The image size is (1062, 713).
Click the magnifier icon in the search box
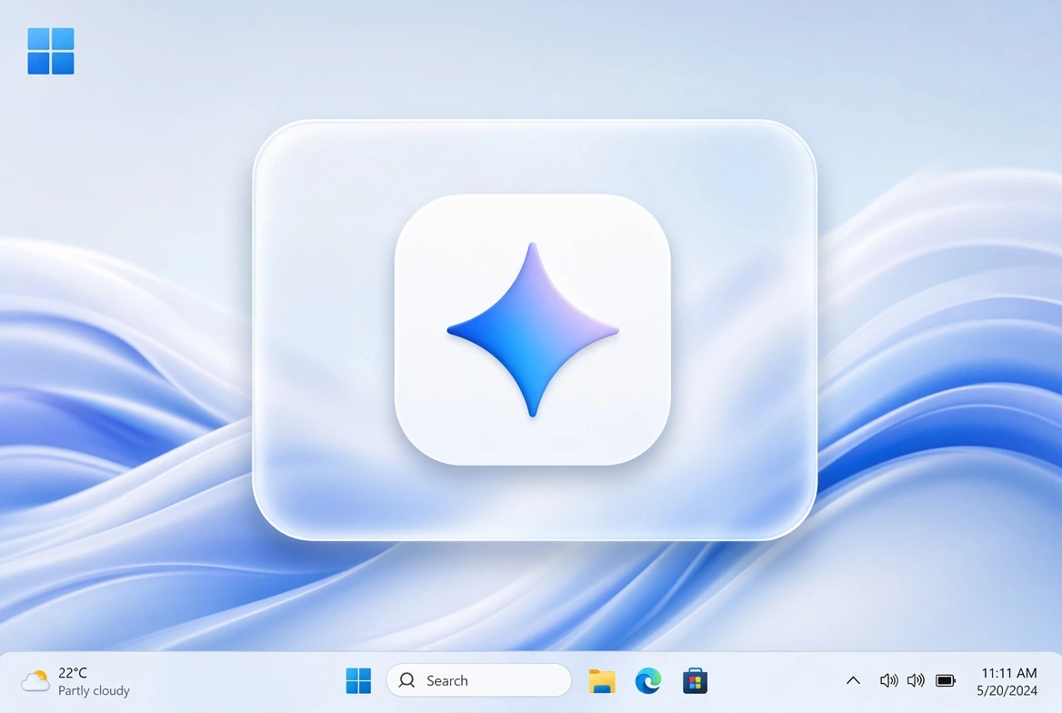tap(407, 680)
